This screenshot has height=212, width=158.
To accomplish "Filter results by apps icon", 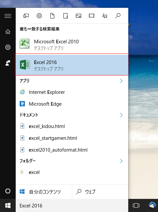I will tap(26, 16).
